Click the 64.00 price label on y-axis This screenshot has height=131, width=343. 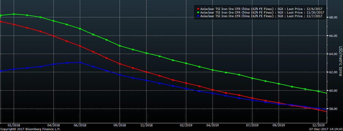334,54
